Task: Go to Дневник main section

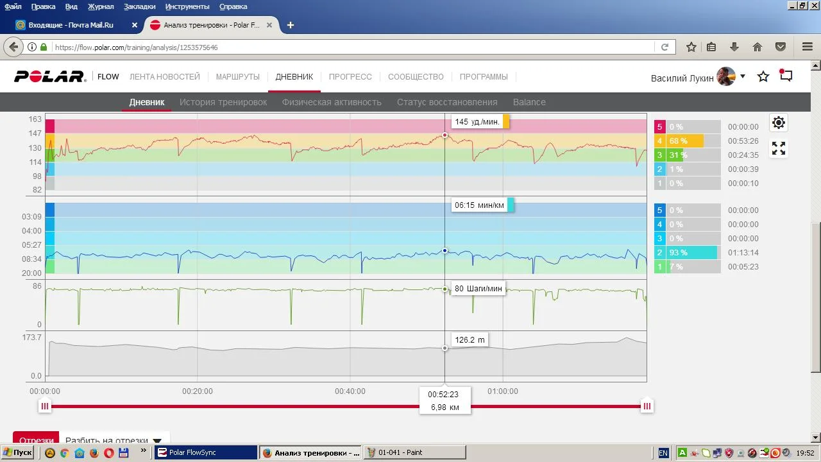Action: coord(294,77)
